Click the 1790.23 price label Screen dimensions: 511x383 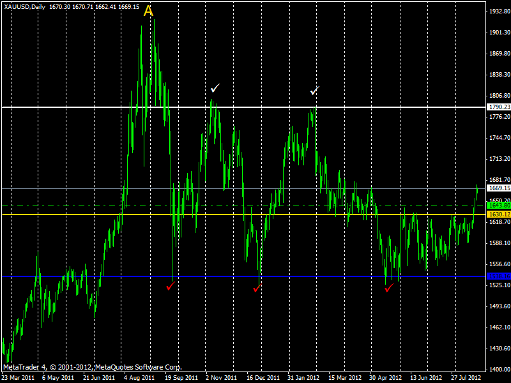(498, 107)
